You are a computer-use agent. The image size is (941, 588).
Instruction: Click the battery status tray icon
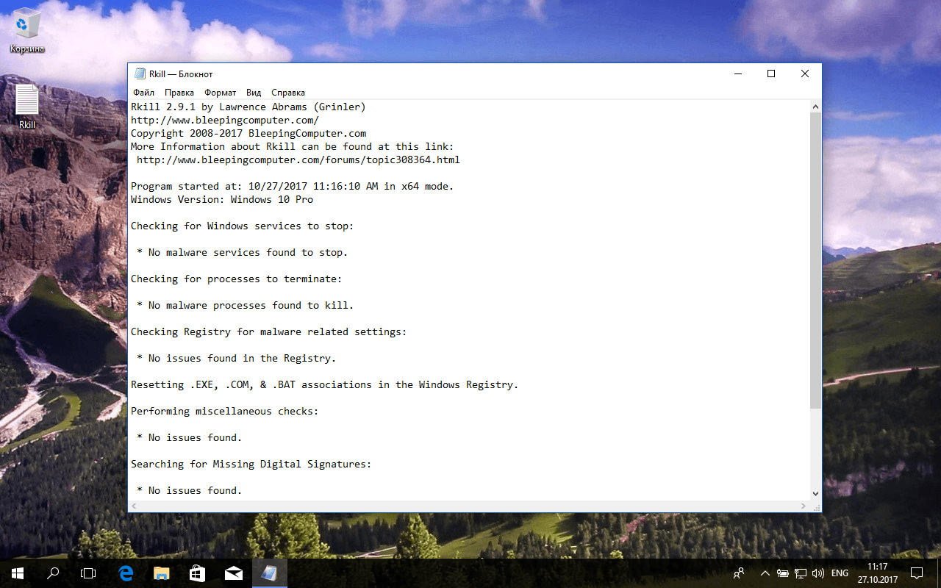[783, 573]
